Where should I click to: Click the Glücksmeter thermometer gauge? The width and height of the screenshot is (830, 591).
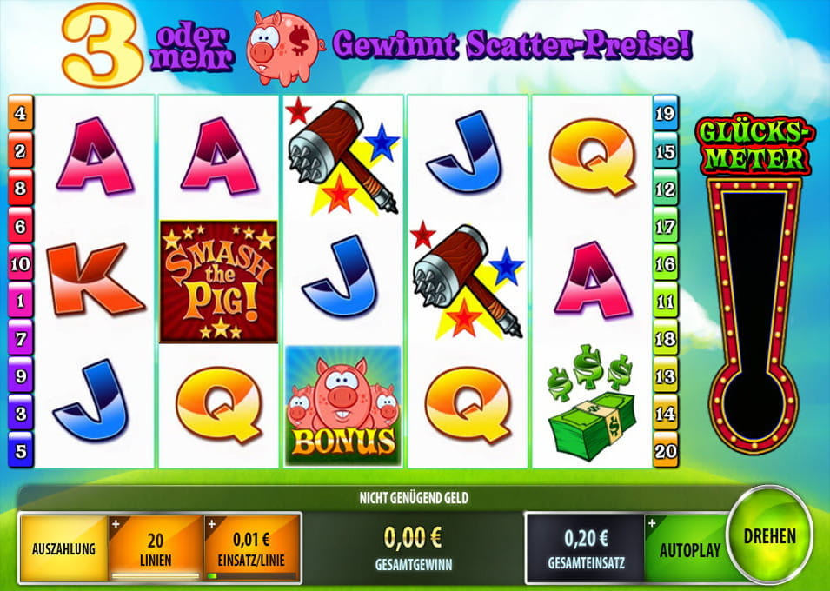[754, 315]
